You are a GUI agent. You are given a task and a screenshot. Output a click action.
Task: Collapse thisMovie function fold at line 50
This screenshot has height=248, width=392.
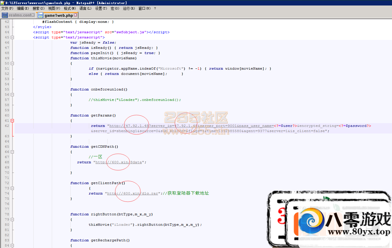(12, 63)
